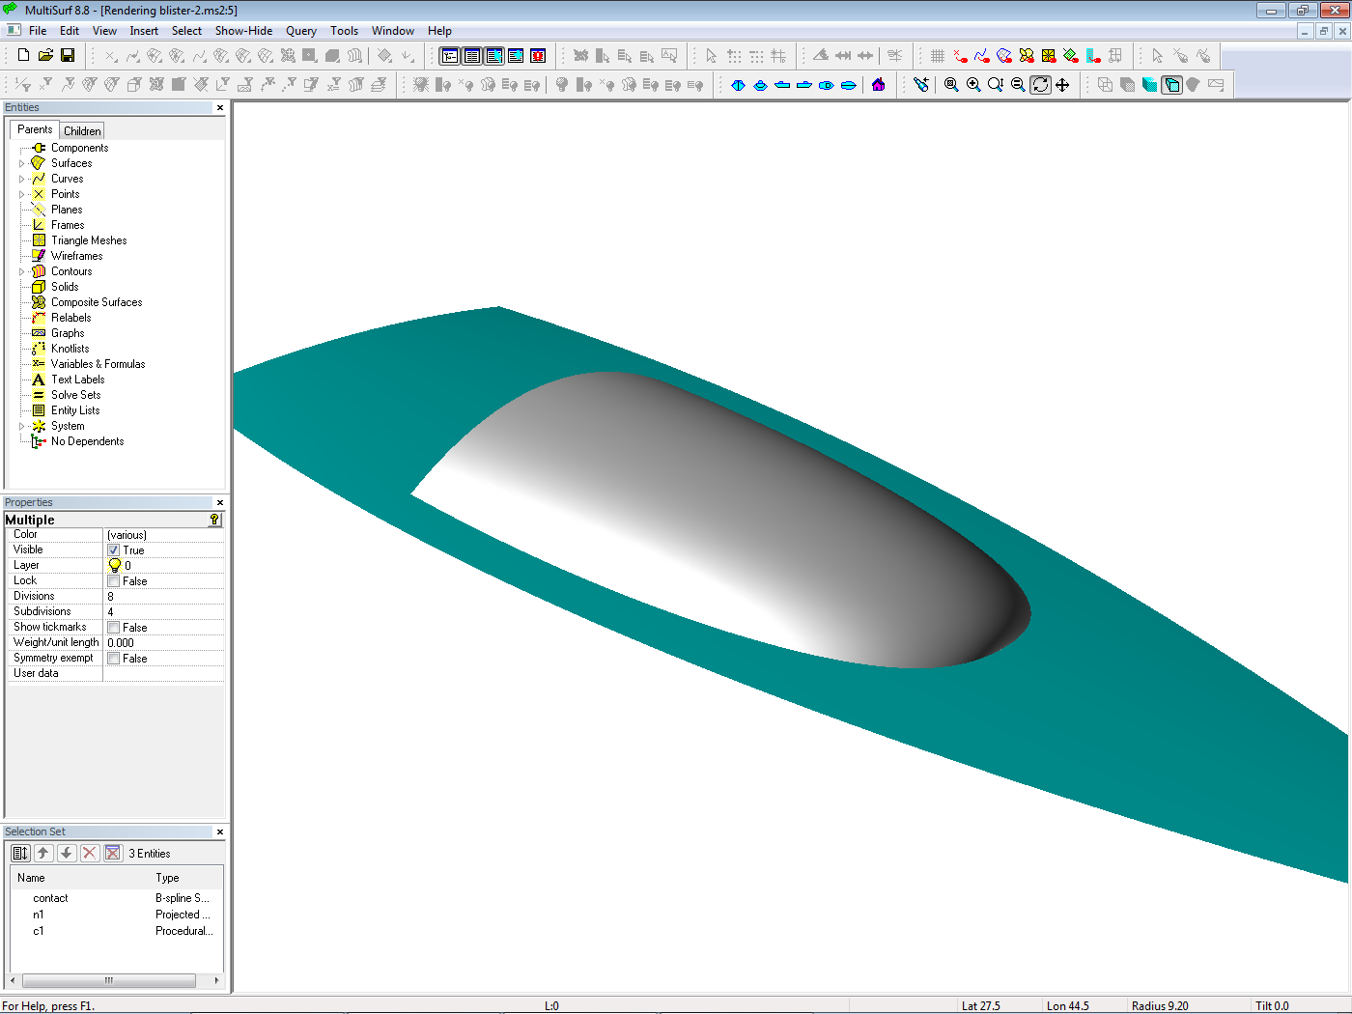Open the Show-Hide menu
Screen dimensions: 1352x1014
pyautogui.click(x=243, y=31)
